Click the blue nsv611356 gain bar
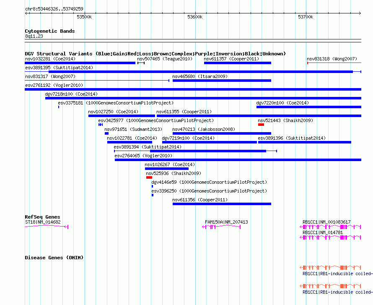The width and height of the screenshot is (373, 305). click(x=222, y=204)
